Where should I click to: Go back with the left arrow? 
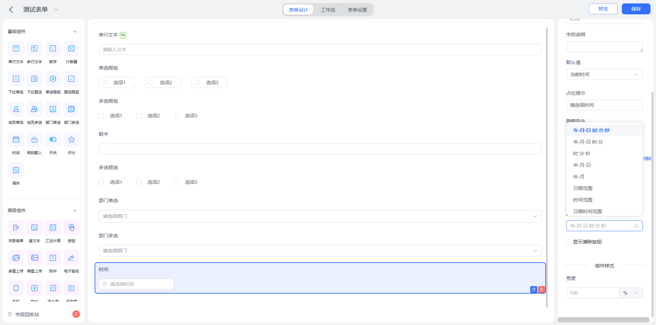11,10
